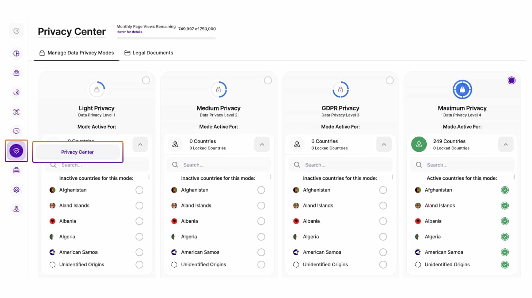Enable Algeria under Medium Privacy
The width and height of the screenshot is (532, 298).
pos(261,237)
